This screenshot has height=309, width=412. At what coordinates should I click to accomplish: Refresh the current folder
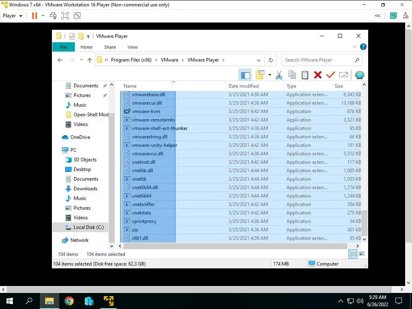pyautogui.click(x=271, y=60)
